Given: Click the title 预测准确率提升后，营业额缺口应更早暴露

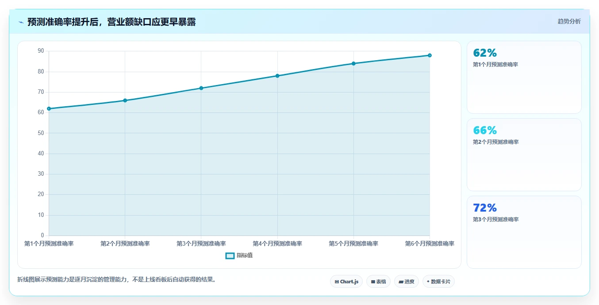Looking at the screenshot, I should 111,22.
